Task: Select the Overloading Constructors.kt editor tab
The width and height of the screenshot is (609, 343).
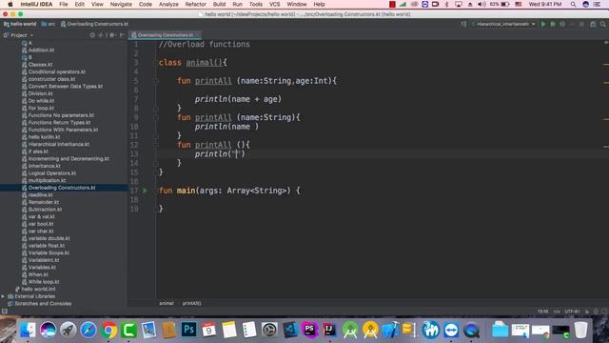Action: click(x=165, y=35)
